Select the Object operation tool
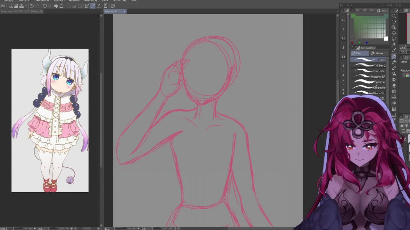 pyautogui.click(x=394, y=27)
